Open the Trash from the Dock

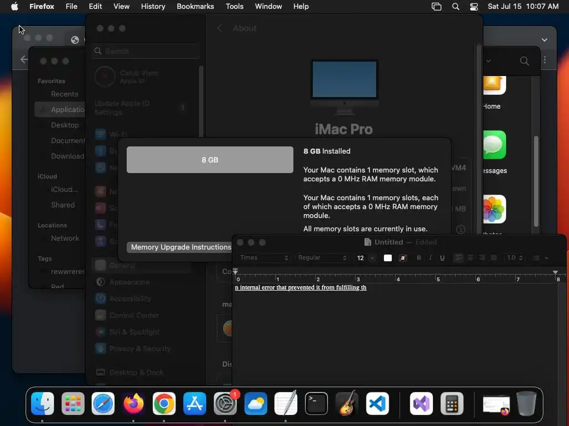tap(527, 403)
